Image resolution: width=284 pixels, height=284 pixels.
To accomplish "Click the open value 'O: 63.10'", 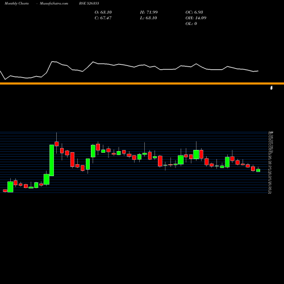I will click(x=103, y=12).
